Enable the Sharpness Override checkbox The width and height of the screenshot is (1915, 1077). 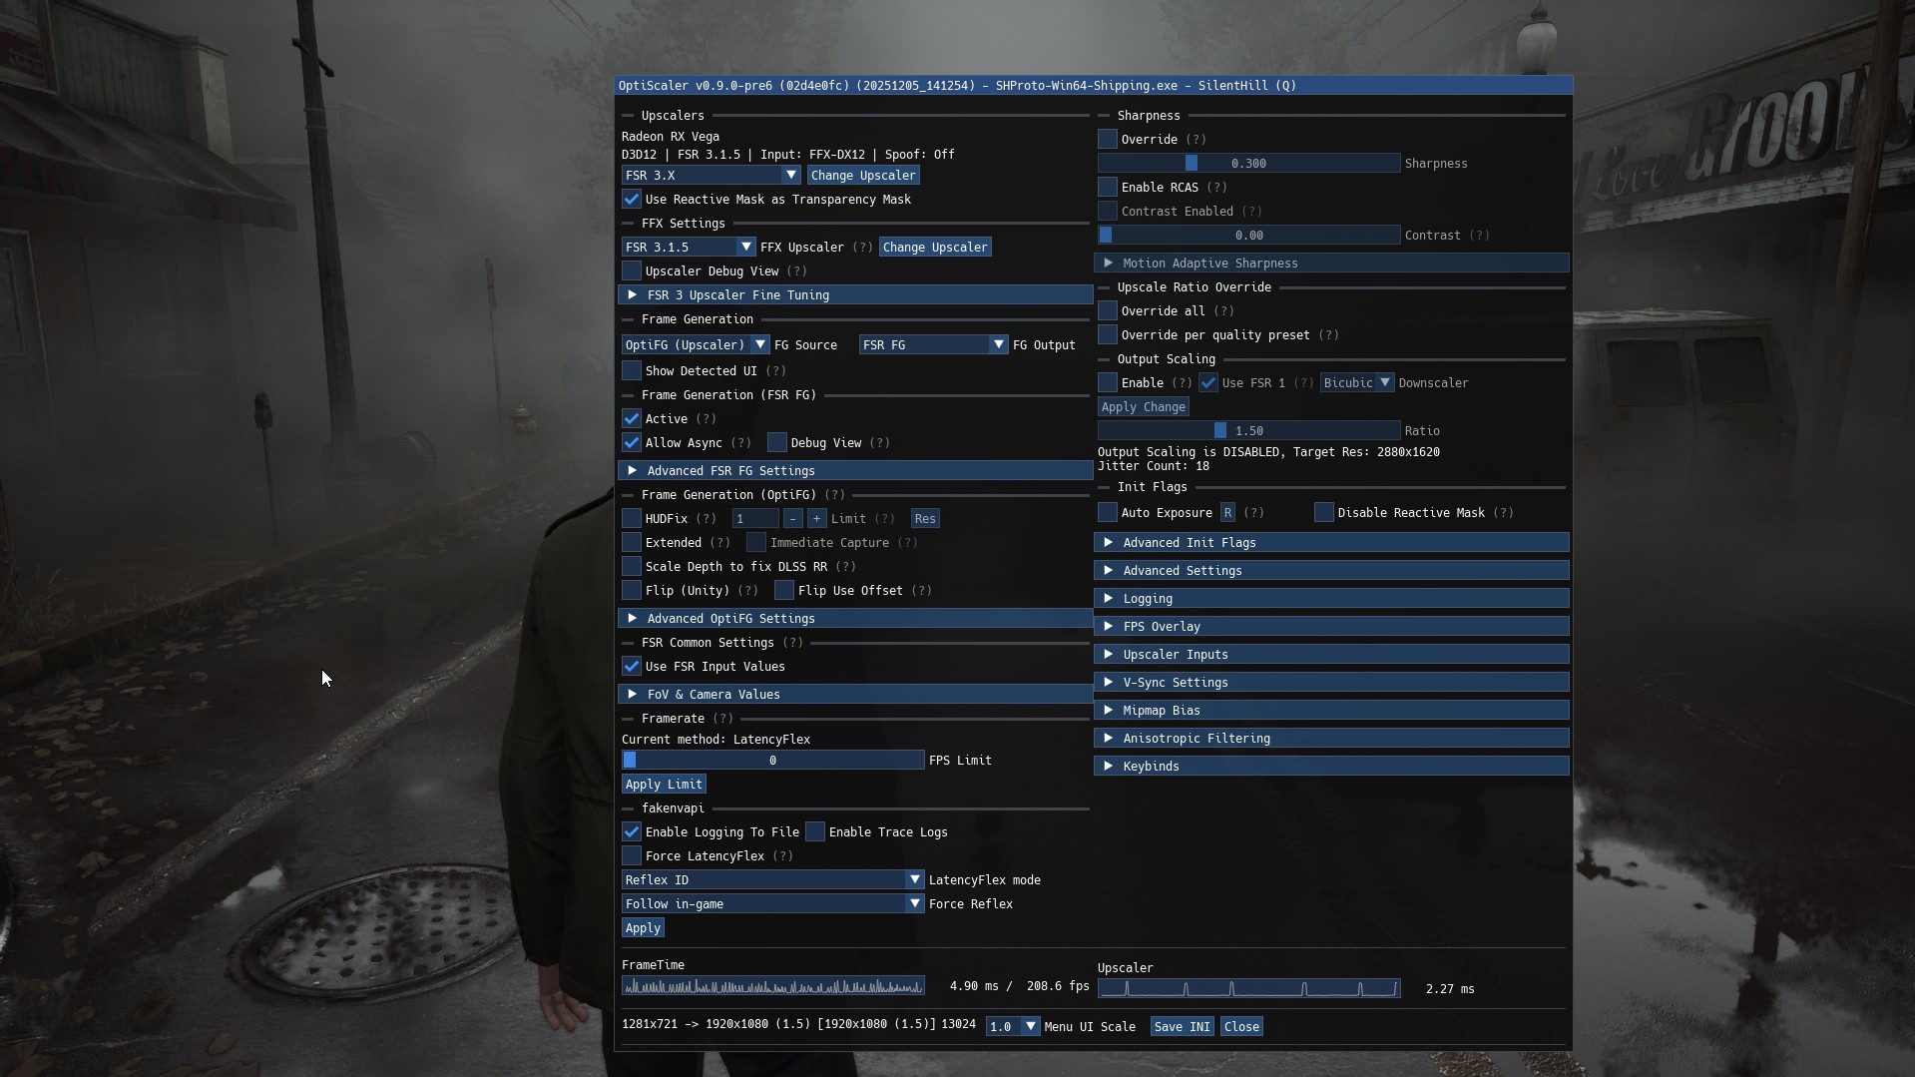pyautogui.click(x=1108, y=140)
